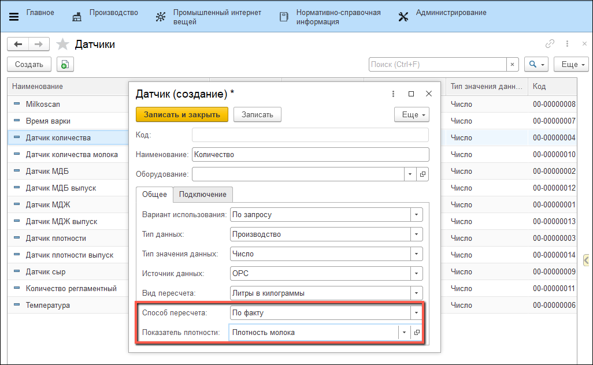The width and height of the screenshot is (593, 365).
Task: Click the back navigation arrow
Action: (18, 44)
